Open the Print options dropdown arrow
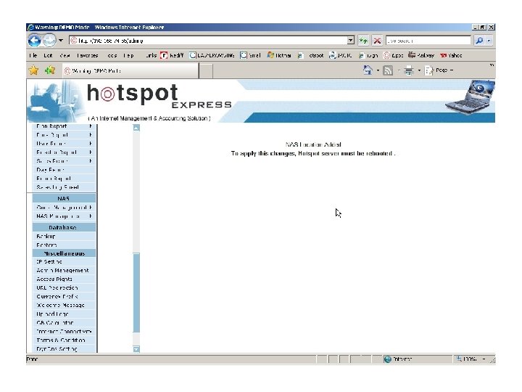522x392 pixels. click(x=419, y=70)
